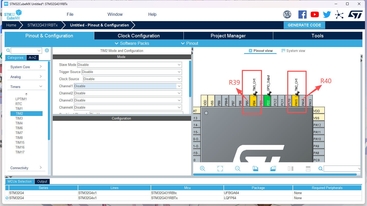The width and height of the screenshot is (367, 206).
Task: Click the peripheral search magnifier icon
Action: (x=8, y=50)
